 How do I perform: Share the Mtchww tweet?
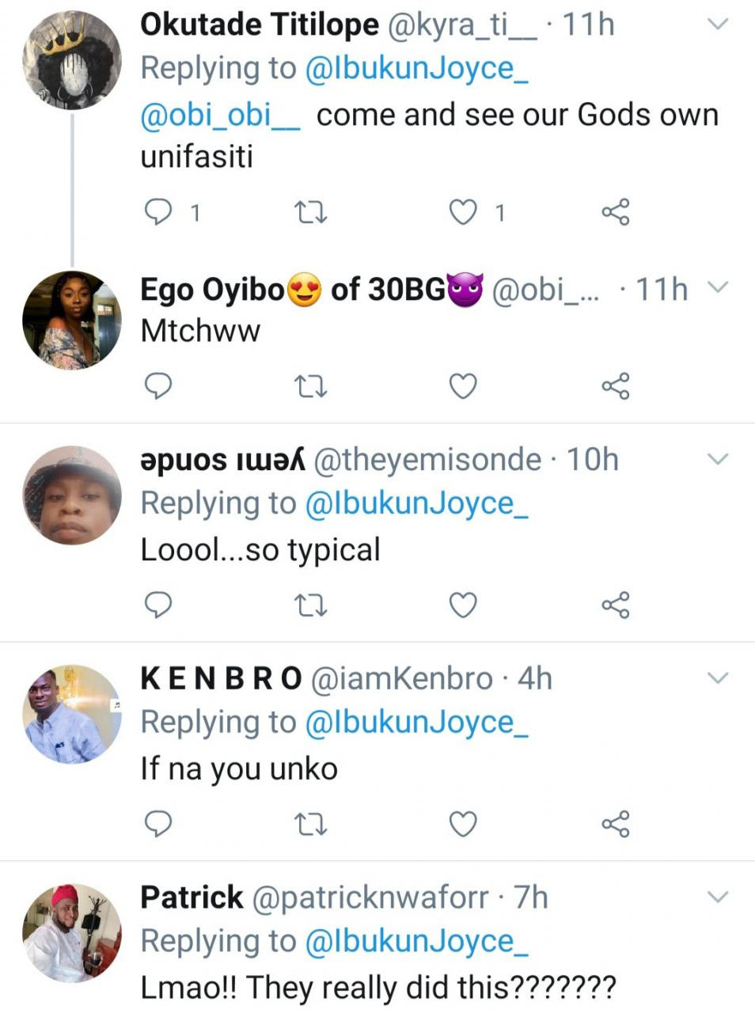click(615, 386)
